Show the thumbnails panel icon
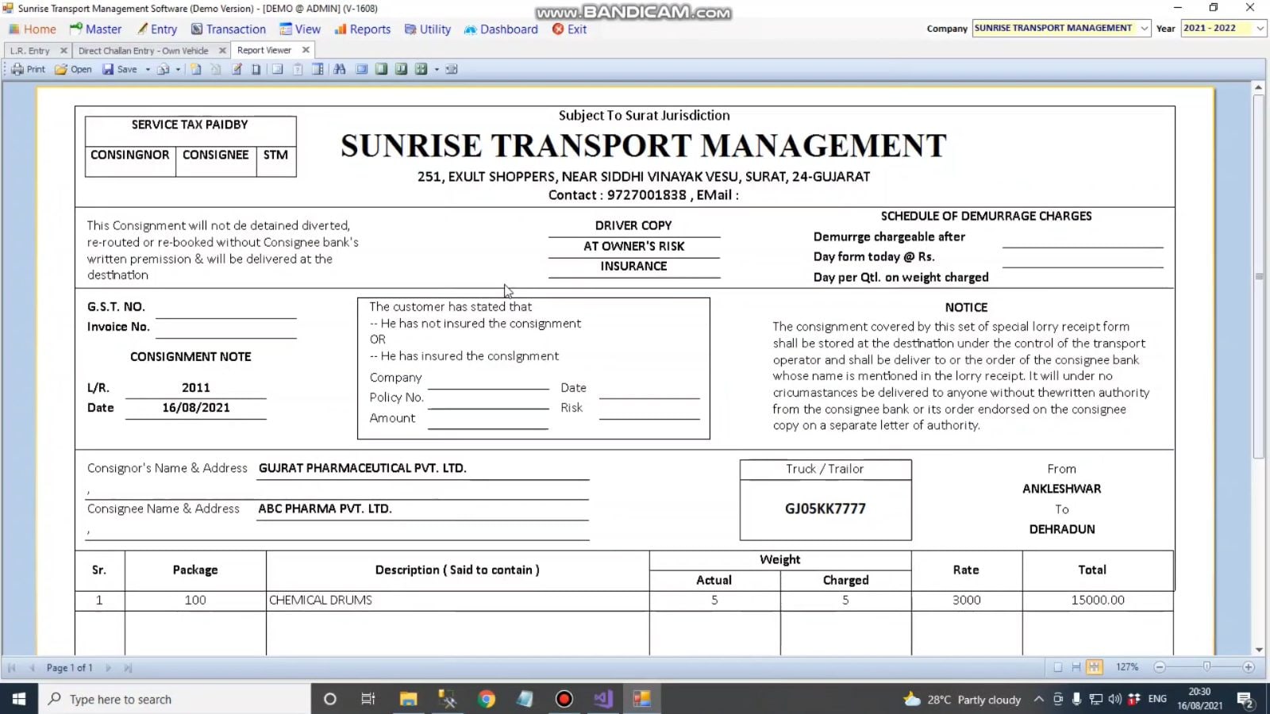This screenshot has height=714, width=1270. 317,69
